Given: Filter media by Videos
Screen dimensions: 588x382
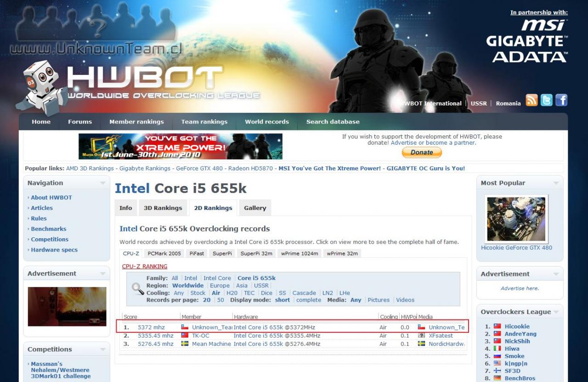Looking at the screenshot, I should coord(405,300).
